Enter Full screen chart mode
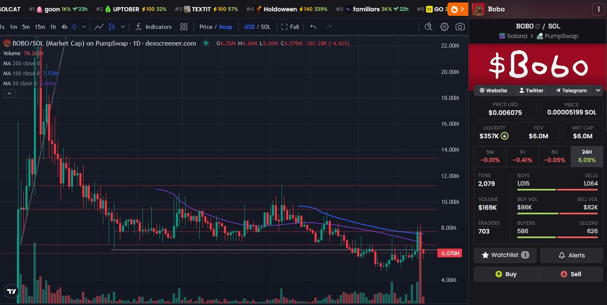The width and height of the screenshot is (607, 305). (290, 27)
